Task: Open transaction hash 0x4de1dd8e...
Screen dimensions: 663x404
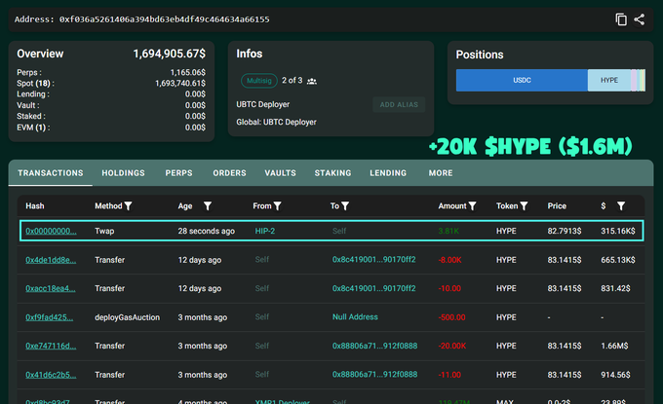Action: 51,260
